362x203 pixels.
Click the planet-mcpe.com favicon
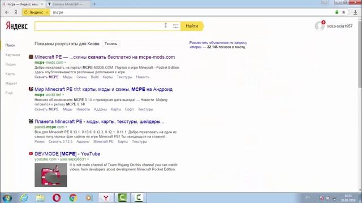31,121
